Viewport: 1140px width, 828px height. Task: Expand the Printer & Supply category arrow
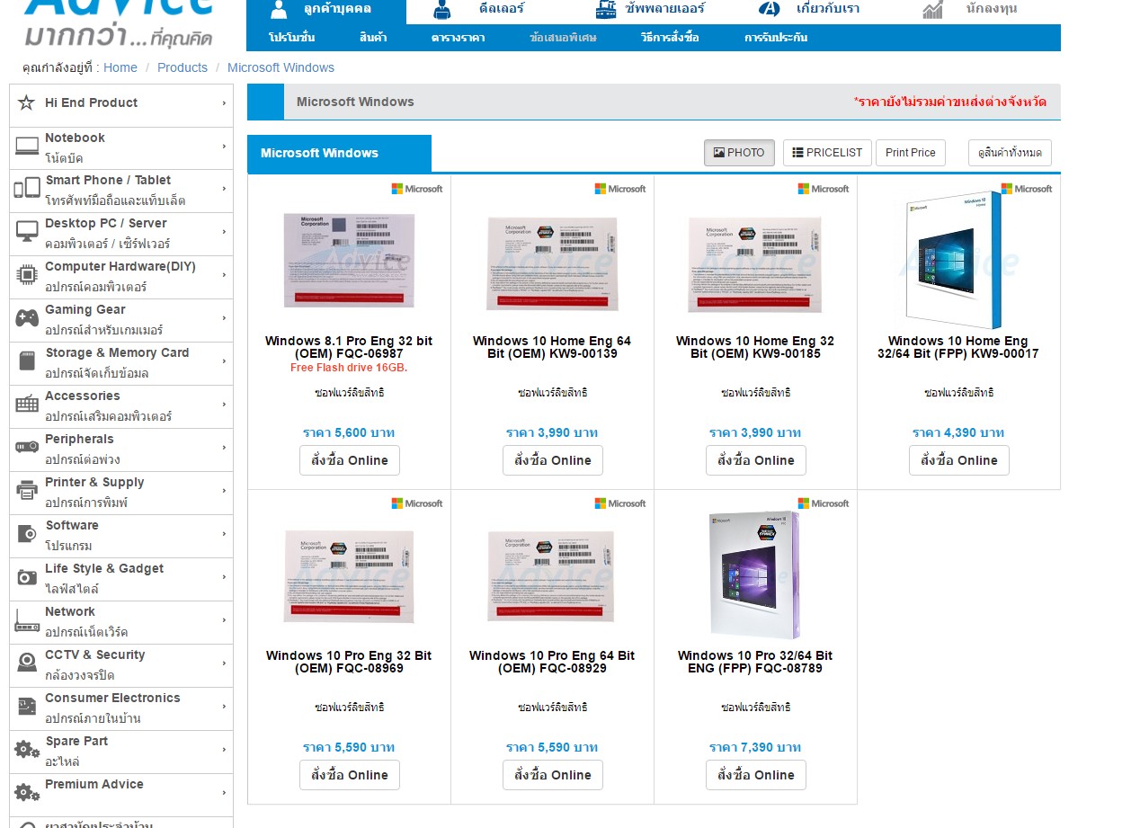coord(224,492)
